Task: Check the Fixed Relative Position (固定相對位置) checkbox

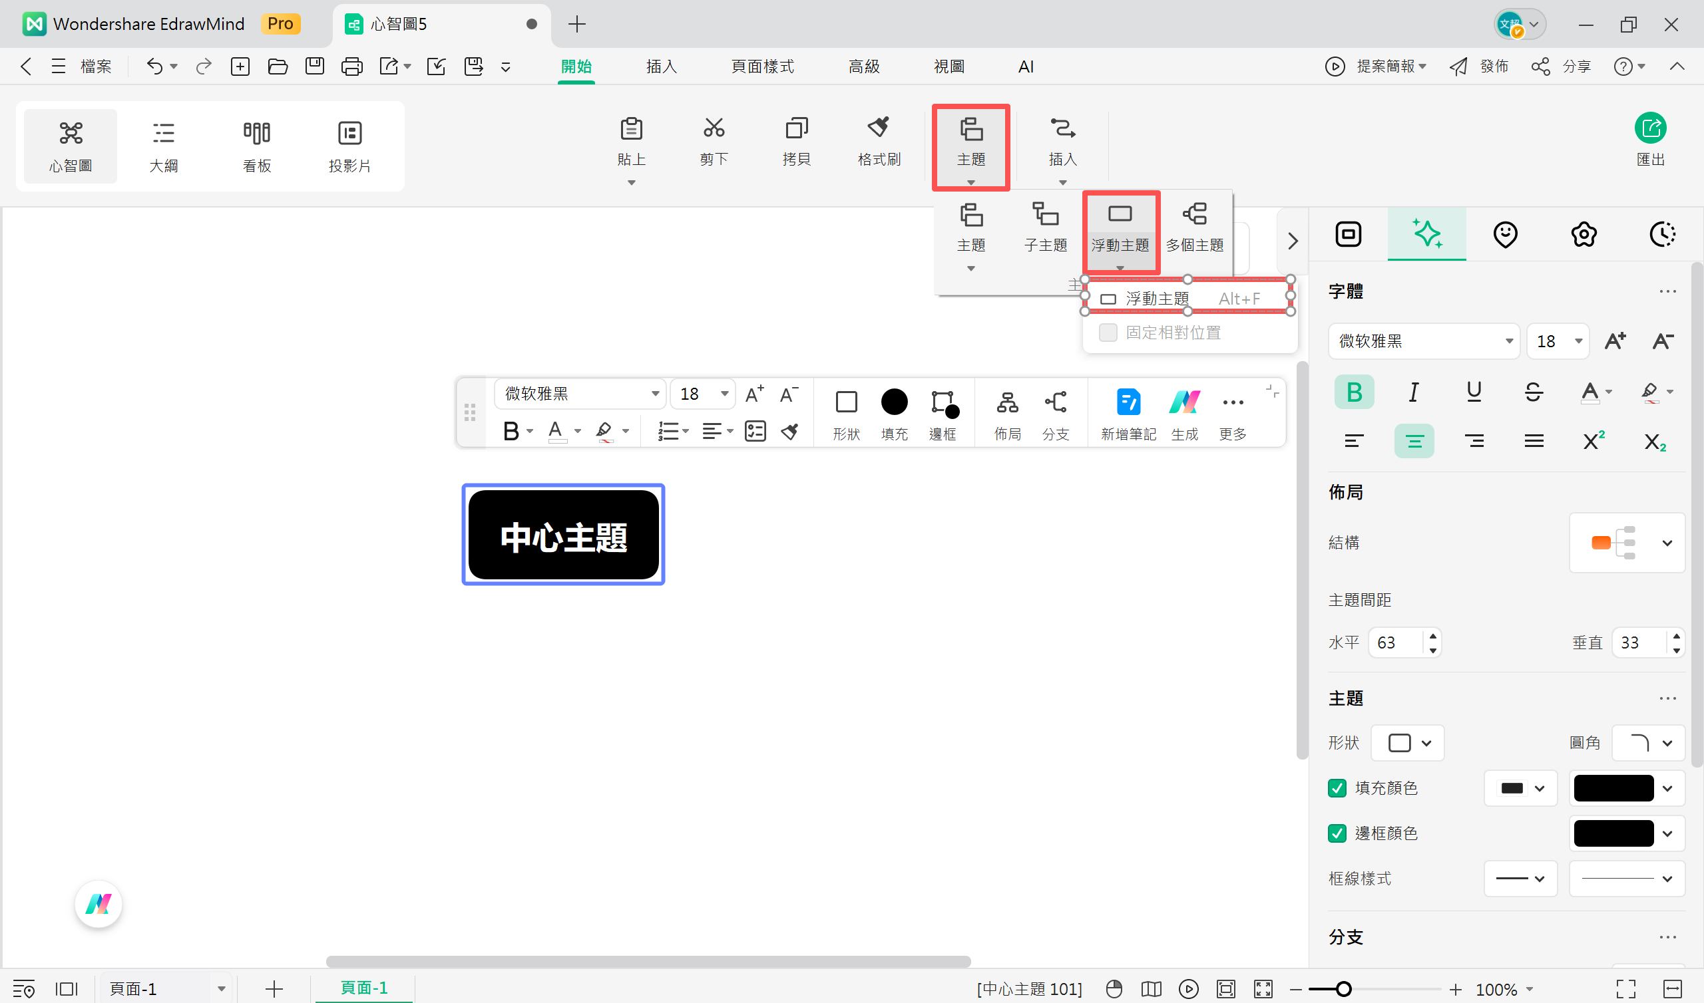Action: (x=1108, y=333)
